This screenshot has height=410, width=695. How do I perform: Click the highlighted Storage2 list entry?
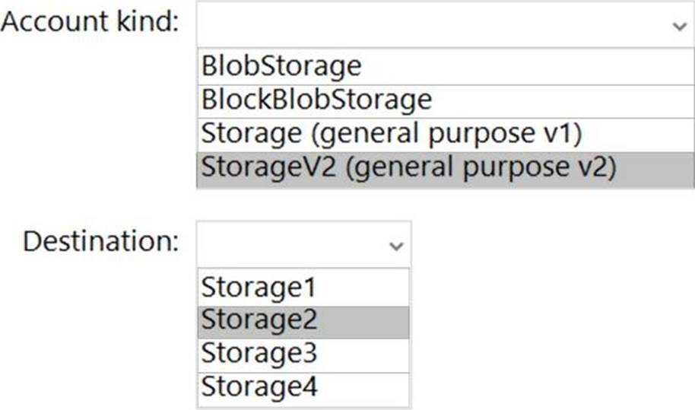[259, 321]
